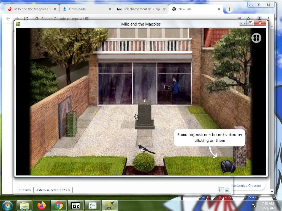Click the white item on top of pedestal
This screenshot has width=282, height=211.
coord(145,101)
